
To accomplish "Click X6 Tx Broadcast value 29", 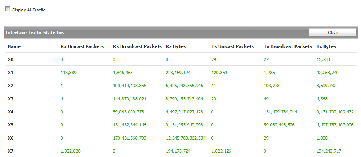I will pyautogui.click(x=266, y=138).
